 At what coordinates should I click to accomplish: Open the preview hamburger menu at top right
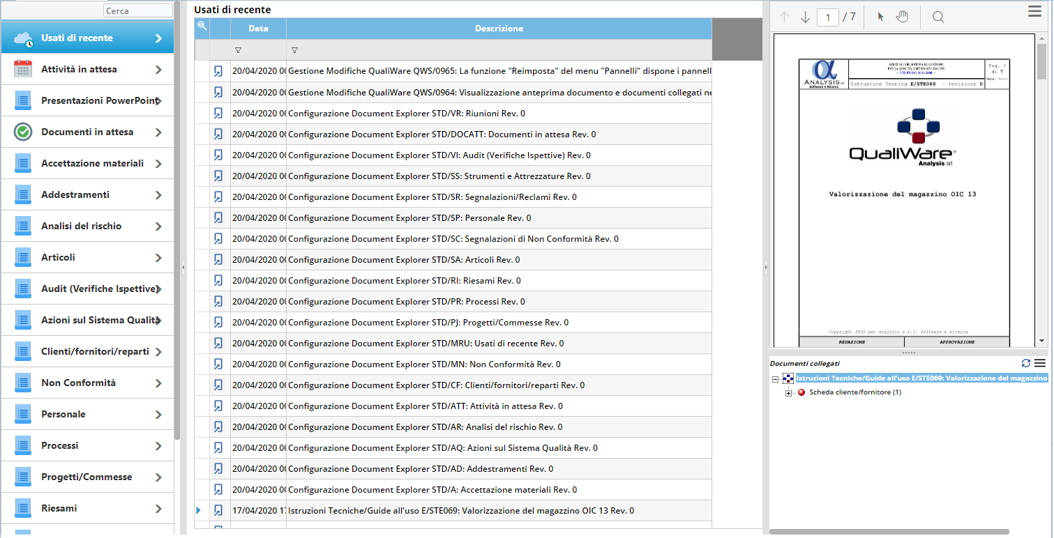click(x=1034, y=10)
